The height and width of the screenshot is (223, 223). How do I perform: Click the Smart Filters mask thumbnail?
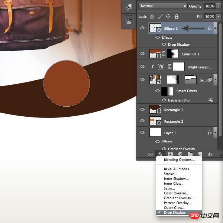(x=167, y=91)
